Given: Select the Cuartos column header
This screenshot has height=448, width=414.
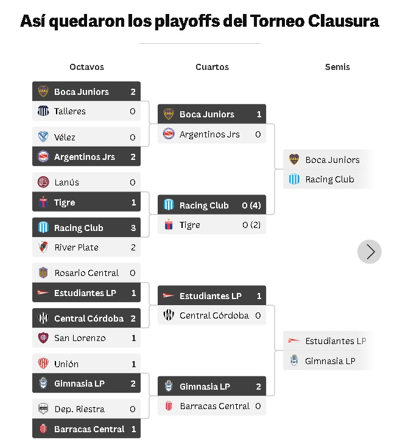Looking at the screenshot, I should point(212,67).
